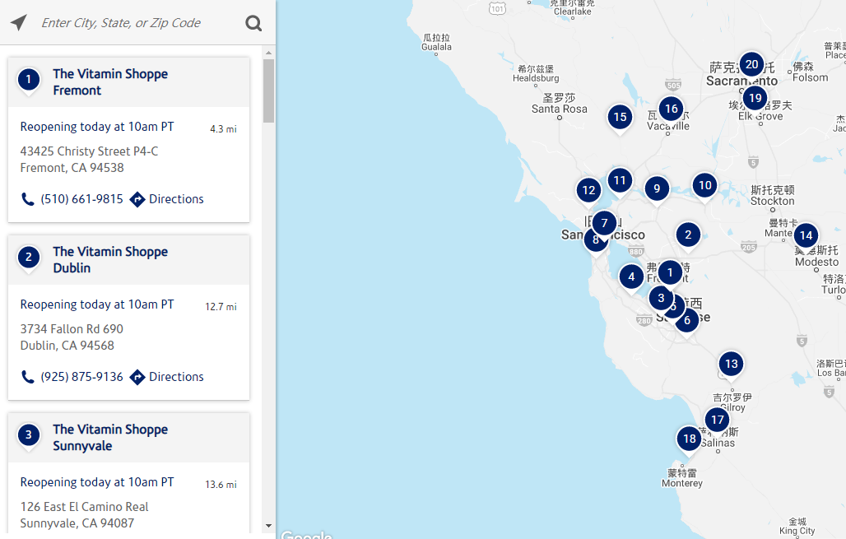Get Directions to the Fremont store
Screen dimensions: 846x539
click(167, 199)
